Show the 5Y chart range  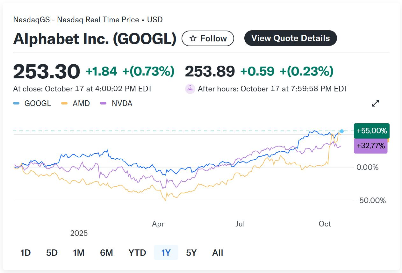[x=191, y=253]
